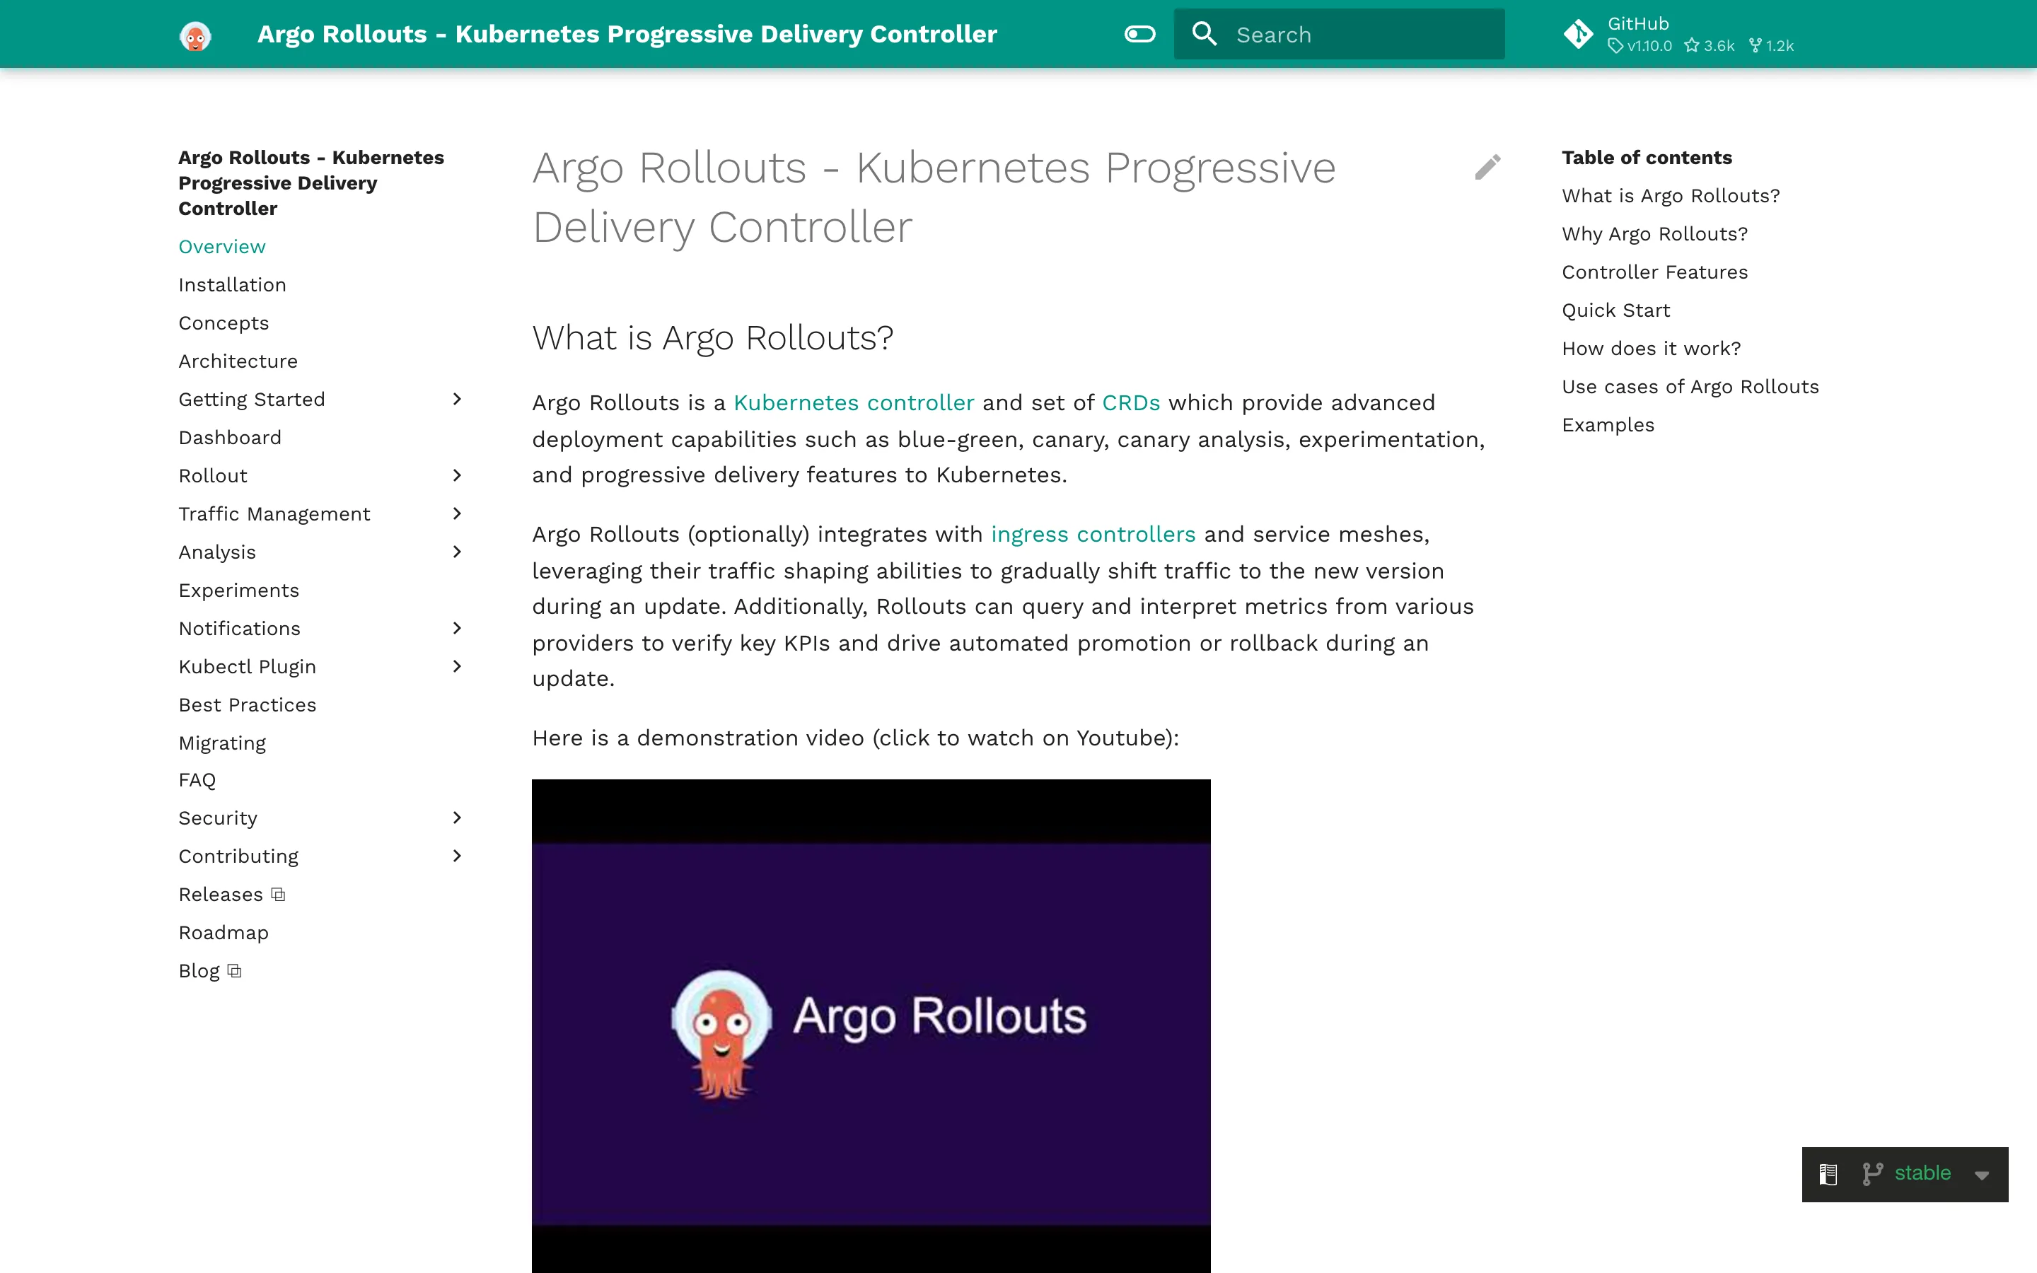Open the Migrating page
Viewport: 2037px width, 1273px height.
point(222,743)
